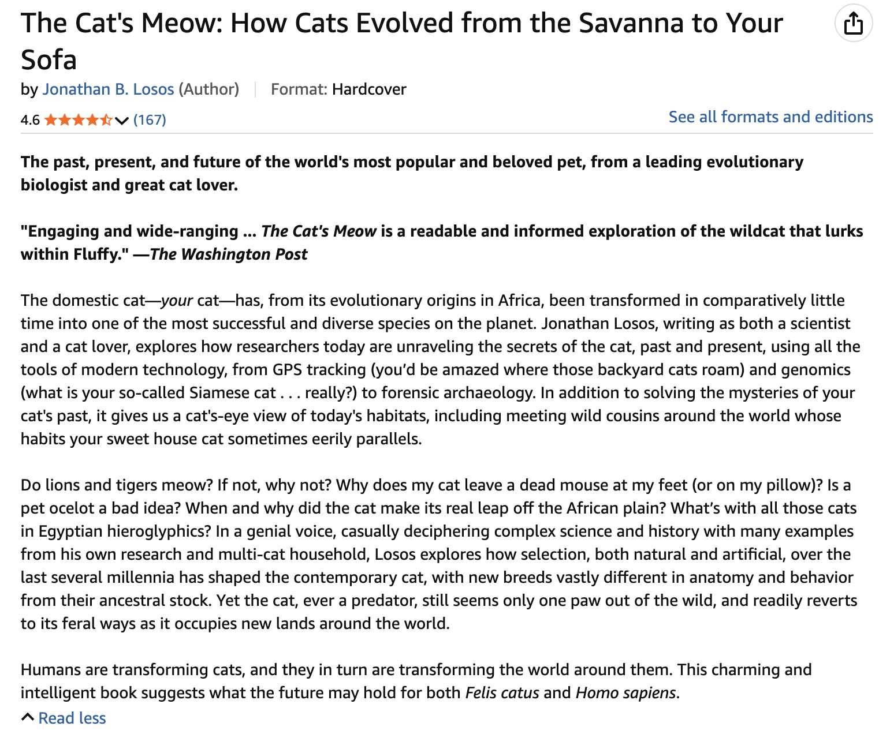Screen dimensions: 879x734
Task: Open the (167) customer ratings link
Action: point(150,119)
